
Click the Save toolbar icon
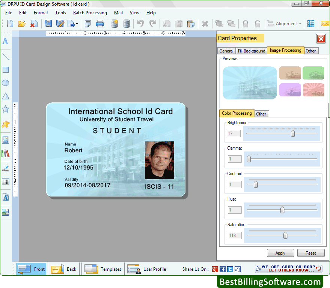[49, 23]
